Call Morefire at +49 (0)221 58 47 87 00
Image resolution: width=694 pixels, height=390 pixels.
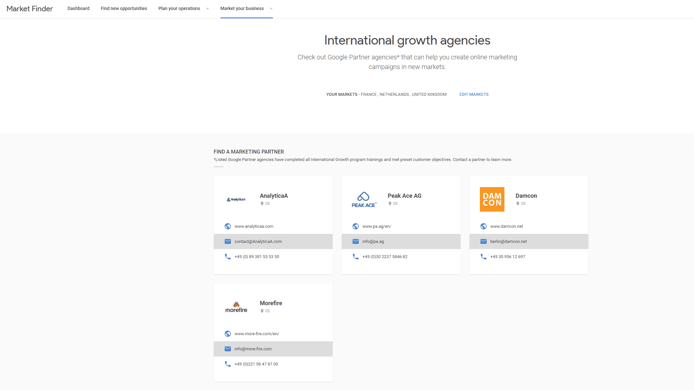pyautogui.click(x=256, y=364)
